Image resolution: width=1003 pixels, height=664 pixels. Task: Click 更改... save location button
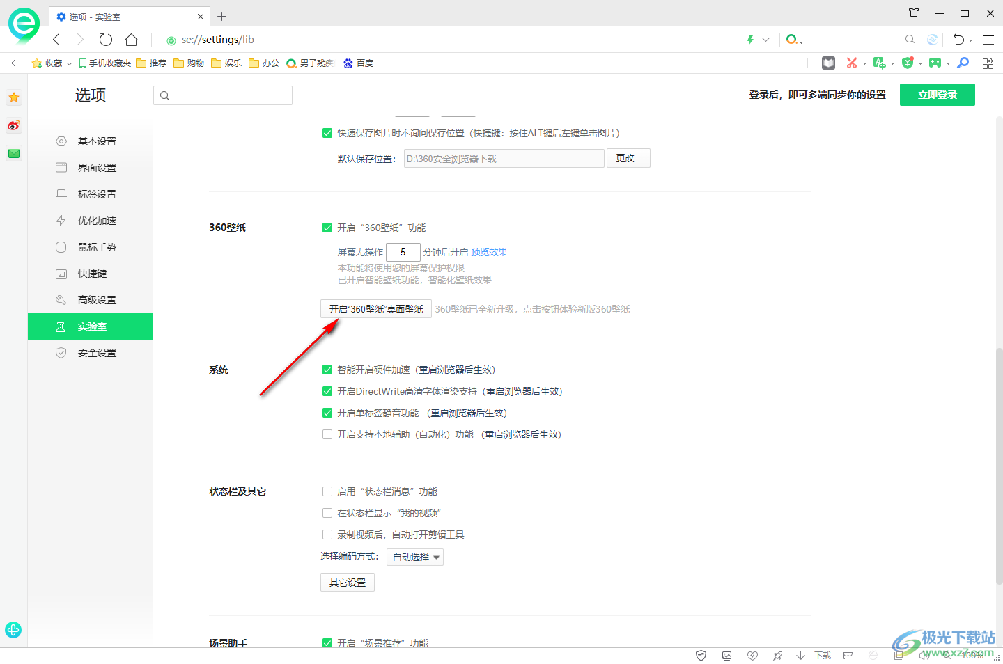point(628,158)
